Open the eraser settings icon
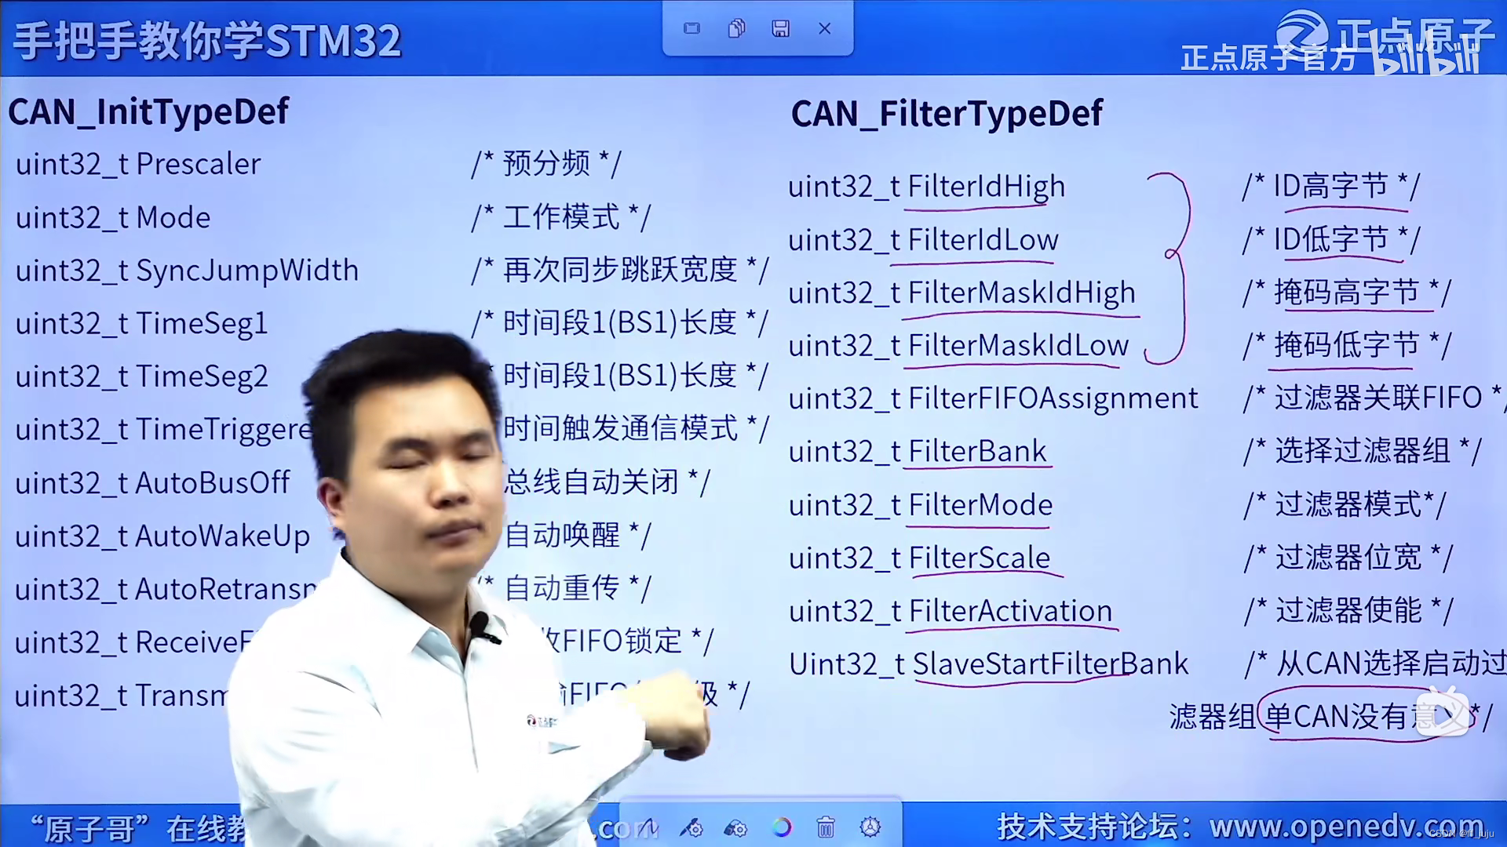This screenshot has height=847, width=1507. pos(736,828)
